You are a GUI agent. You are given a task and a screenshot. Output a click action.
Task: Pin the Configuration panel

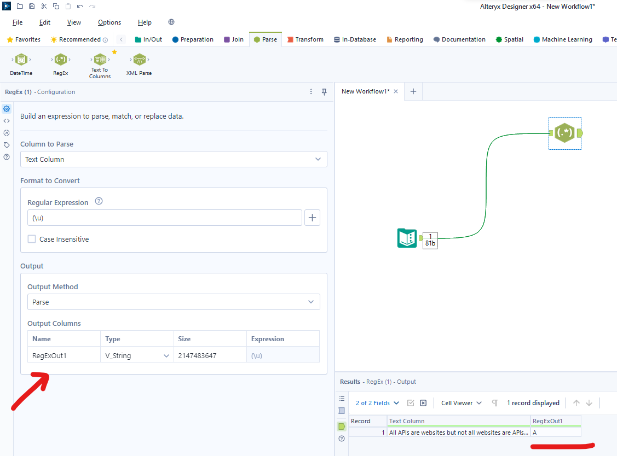click(x=324, y=92)
